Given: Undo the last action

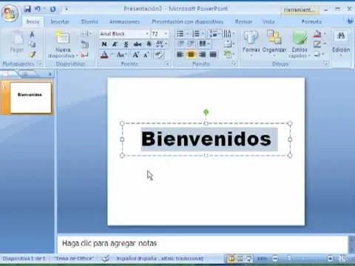Looking at the screenshot, I should pos(38,9).
